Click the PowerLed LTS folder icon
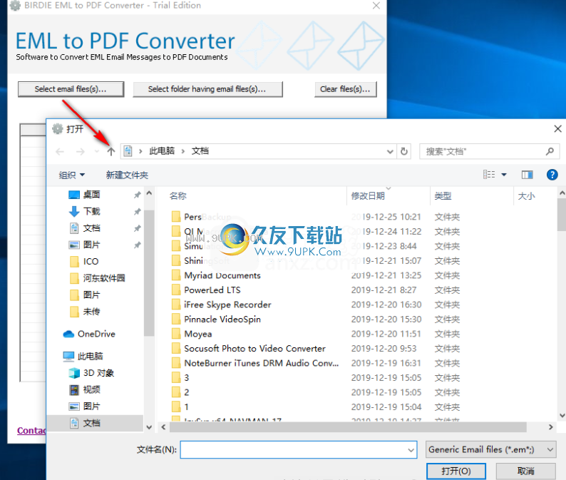Screen dimensions: 566x480 pyautogui.click(x=176, y=290)
